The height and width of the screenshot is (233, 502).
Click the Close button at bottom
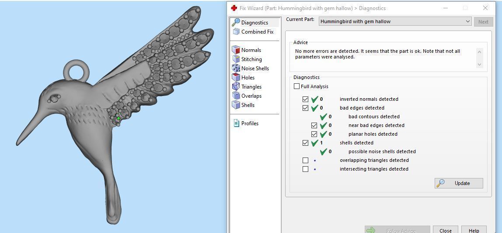(x=445, y=230)
